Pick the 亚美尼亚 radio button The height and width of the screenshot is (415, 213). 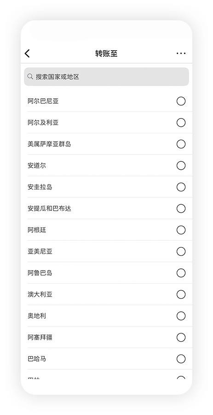[x=181, y=251]
